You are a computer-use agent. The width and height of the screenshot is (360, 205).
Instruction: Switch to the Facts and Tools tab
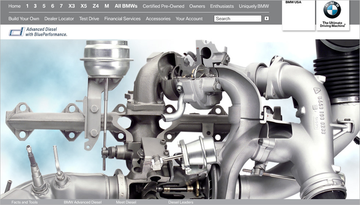point(25,202)
